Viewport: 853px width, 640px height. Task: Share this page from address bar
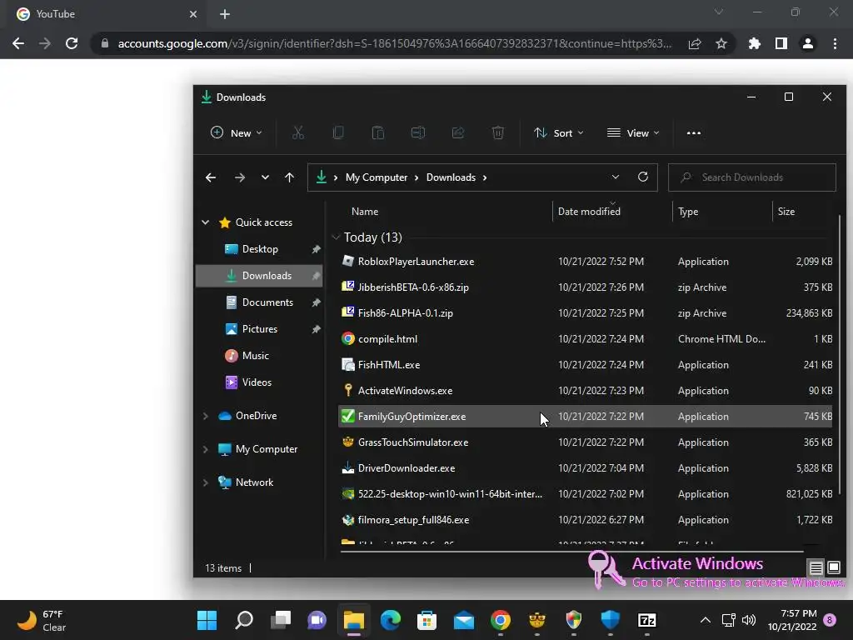click(695, 43)
